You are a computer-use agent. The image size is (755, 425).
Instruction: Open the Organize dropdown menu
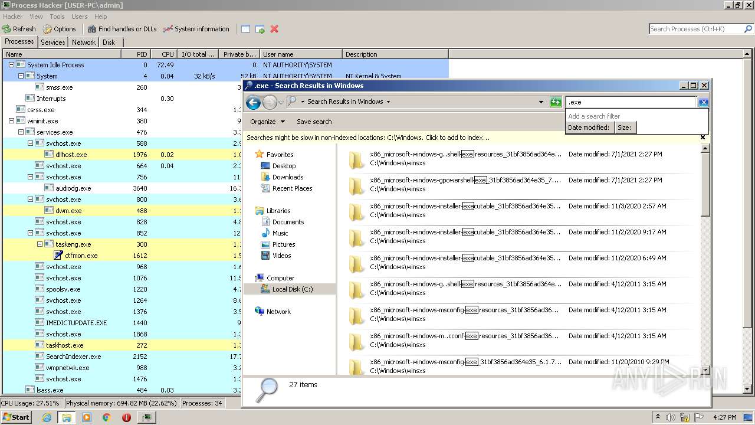pyautogui.click(x=267, y=122)
